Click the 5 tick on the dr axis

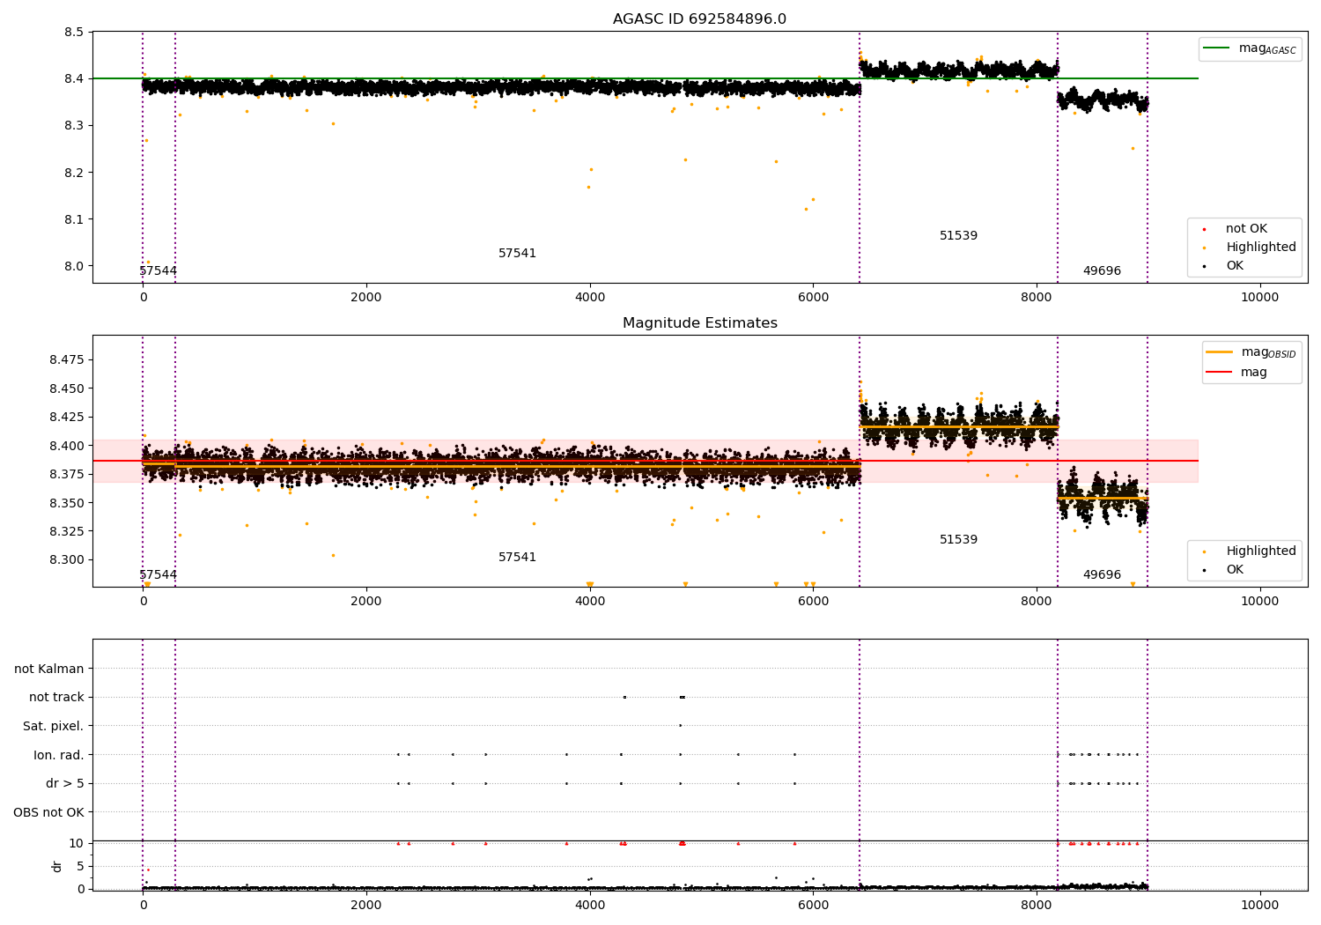tap(80, 866)
